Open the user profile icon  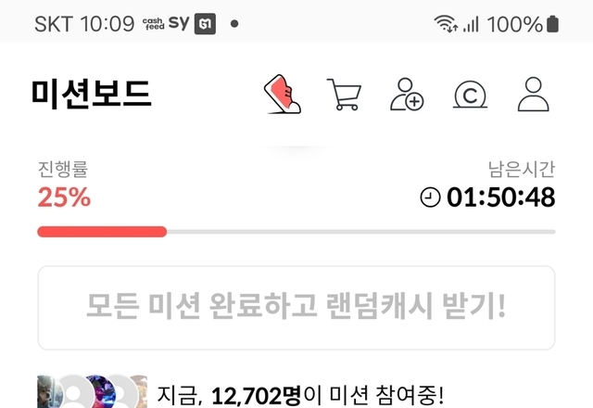pyautogui.click(x=534, y=95)
